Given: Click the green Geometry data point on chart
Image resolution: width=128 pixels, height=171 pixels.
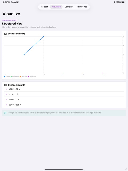Looking at the screenshot, I should [x=63, y=73].
